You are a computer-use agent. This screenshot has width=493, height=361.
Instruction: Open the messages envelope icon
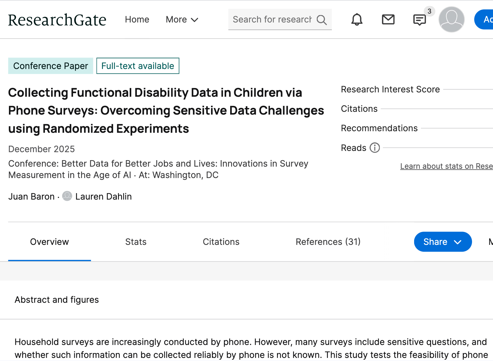click(x=388, y=20)
